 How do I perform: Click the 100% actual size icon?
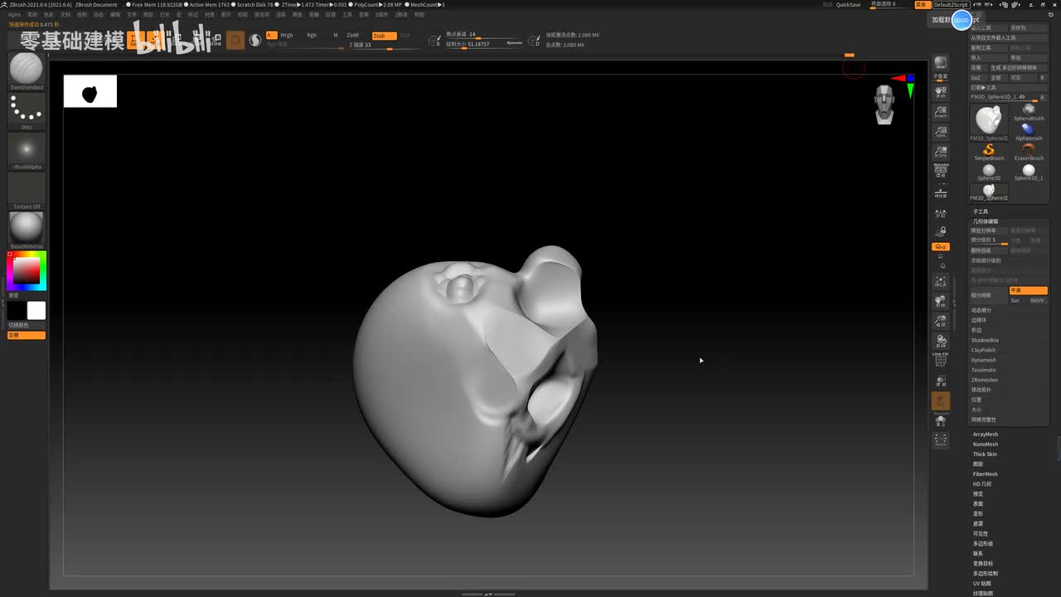(941, 132)
